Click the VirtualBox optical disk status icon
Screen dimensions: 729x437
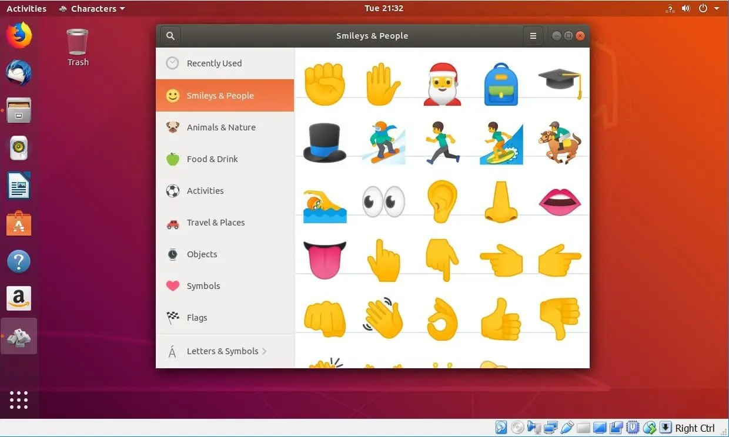pos(517,428)
